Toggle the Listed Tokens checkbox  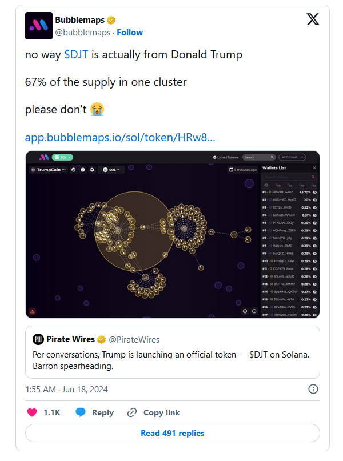[x=214, y=157]
